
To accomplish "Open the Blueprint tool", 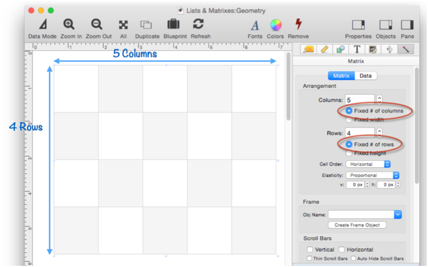I will pyautogui.click(x=174, y=25).
